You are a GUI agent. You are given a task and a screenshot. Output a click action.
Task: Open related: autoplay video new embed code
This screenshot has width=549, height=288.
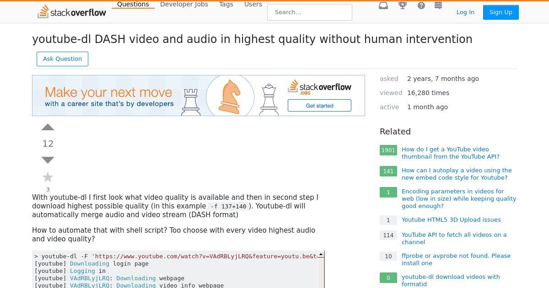coord(457,174)
